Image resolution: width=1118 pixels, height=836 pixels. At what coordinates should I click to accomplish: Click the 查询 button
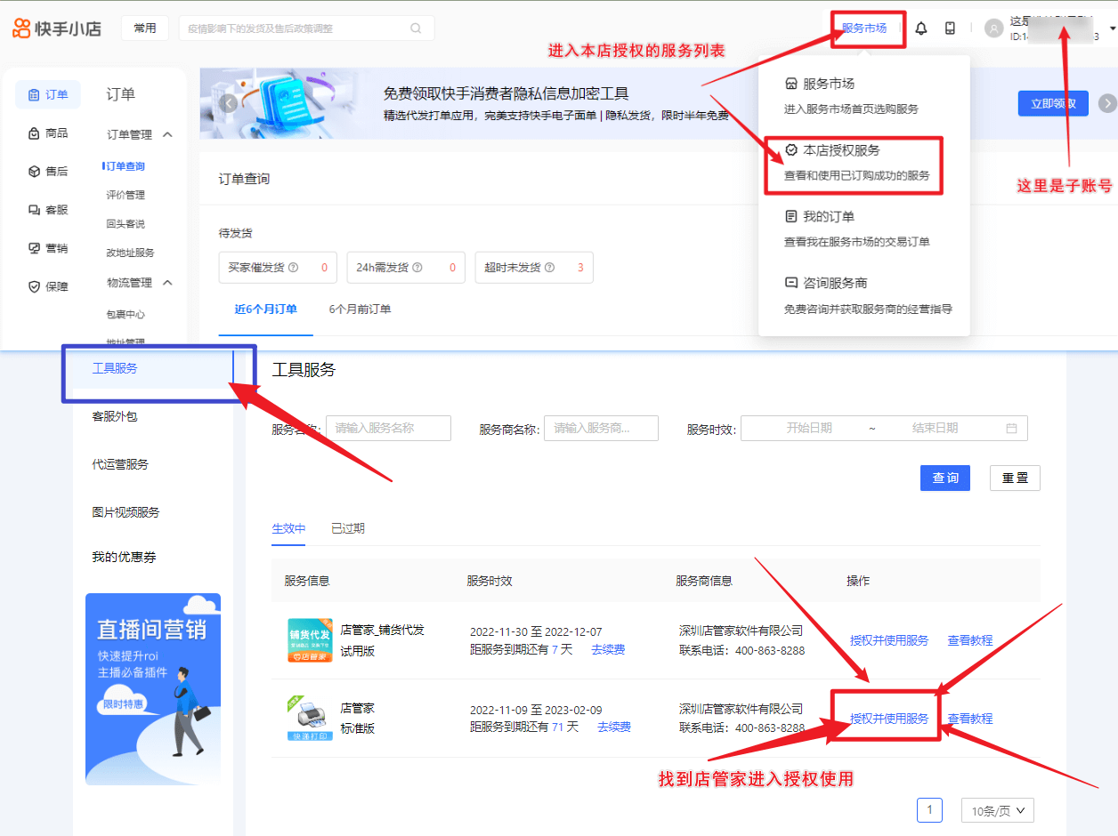[x=945, y=478]
